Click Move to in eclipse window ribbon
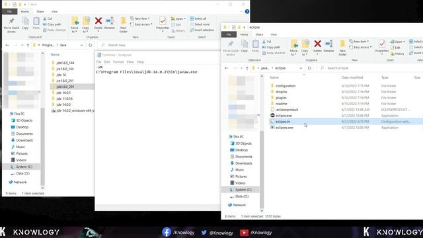423x238 pixels. click(x=293, y=48)
